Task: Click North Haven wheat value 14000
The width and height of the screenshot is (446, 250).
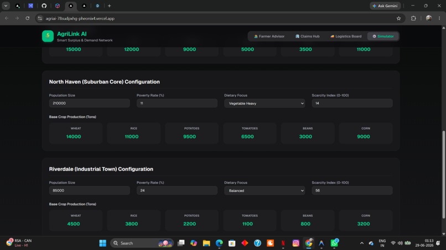Action: point(74,136)
